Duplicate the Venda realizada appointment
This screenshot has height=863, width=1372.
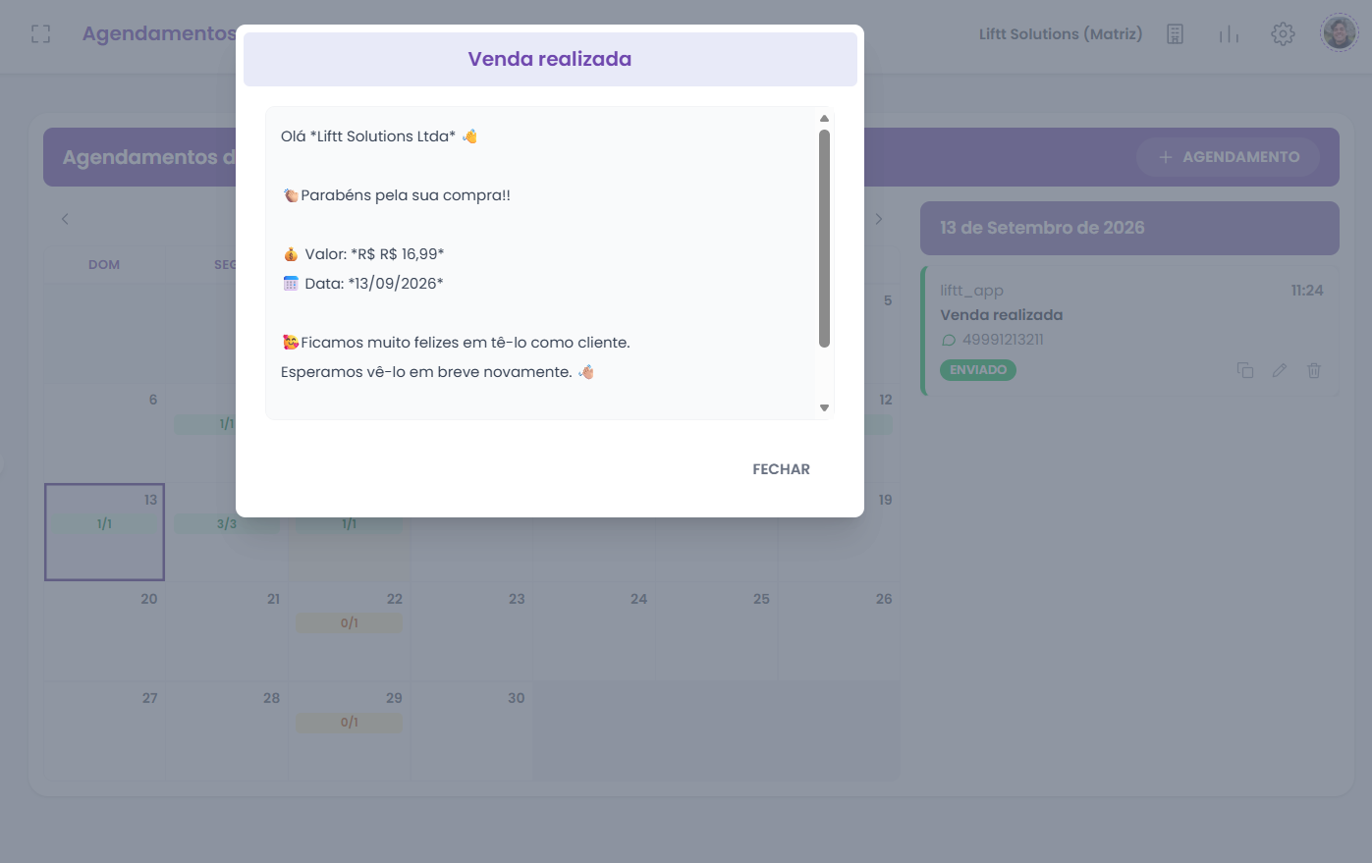point(1245,370)
